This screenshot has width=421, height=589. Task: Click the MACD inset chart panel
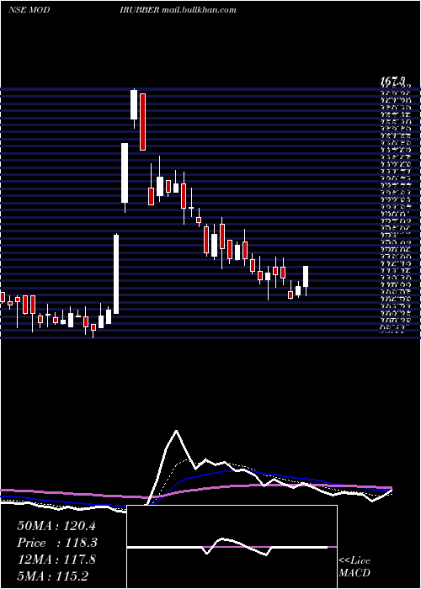pyautogui.click(x=232, y=547)
